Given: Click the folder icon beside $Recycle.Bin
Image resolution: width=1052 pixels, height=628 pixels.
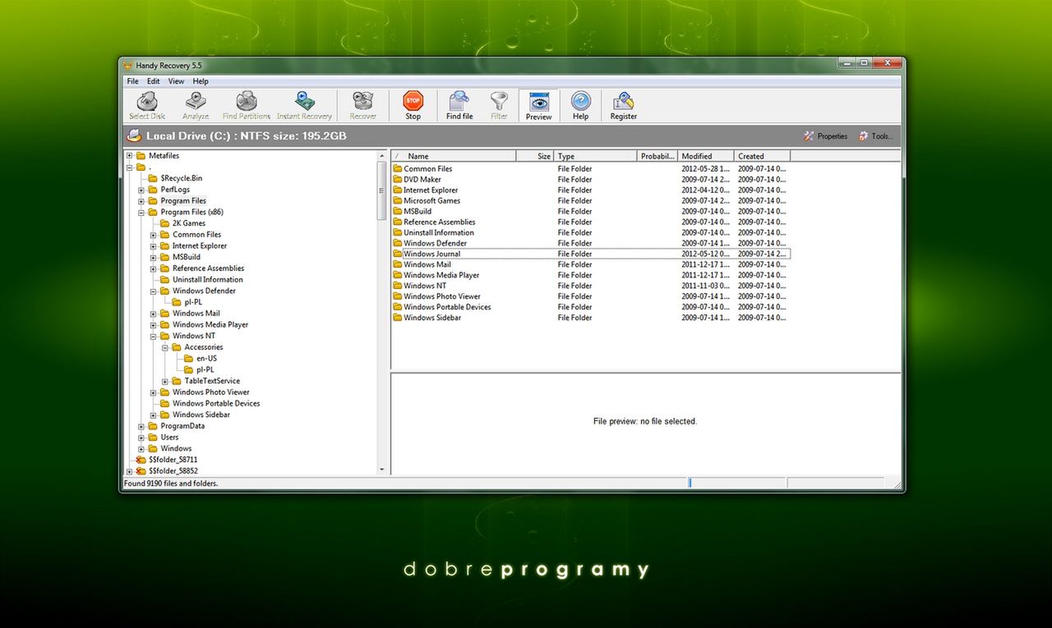Looking at the screenshot, I should [x=153, y=178].
